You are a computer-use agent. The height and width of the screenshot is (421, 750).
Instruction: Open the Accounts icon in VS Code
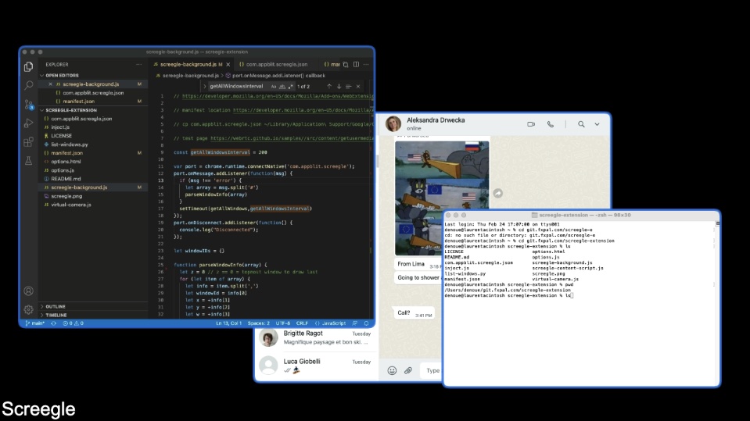point(29,291)
